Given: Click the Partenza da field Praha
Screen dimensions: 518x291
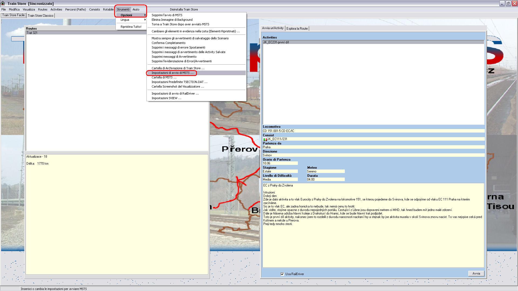Looking at the screenshot, I should tap(373, 147).
